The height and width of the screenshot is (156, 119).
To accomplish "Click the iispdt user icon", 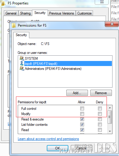I will 22,63.
